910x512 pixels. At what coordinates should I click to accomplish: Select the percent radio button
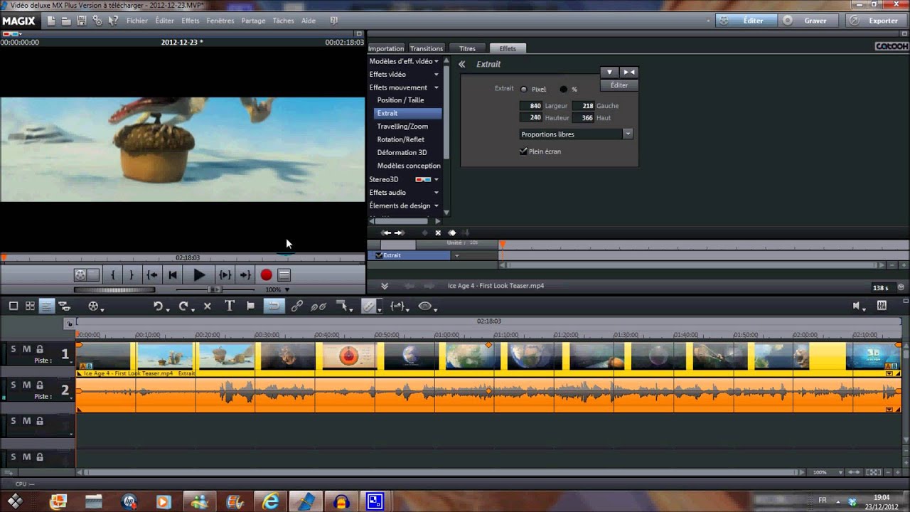(x=564, y=90)
